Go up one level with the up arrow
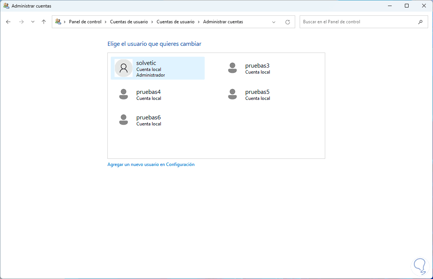The width and height of the screenshot is (433, 279). 44,22
